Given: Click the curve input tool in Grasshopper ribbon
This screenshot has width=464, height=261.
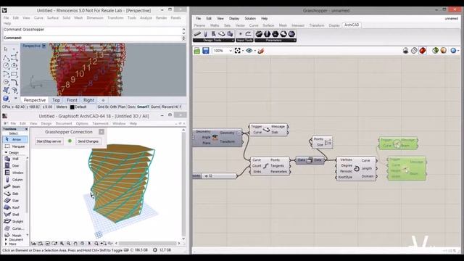Looking at the screenshot, I should (x=248, y=34).
